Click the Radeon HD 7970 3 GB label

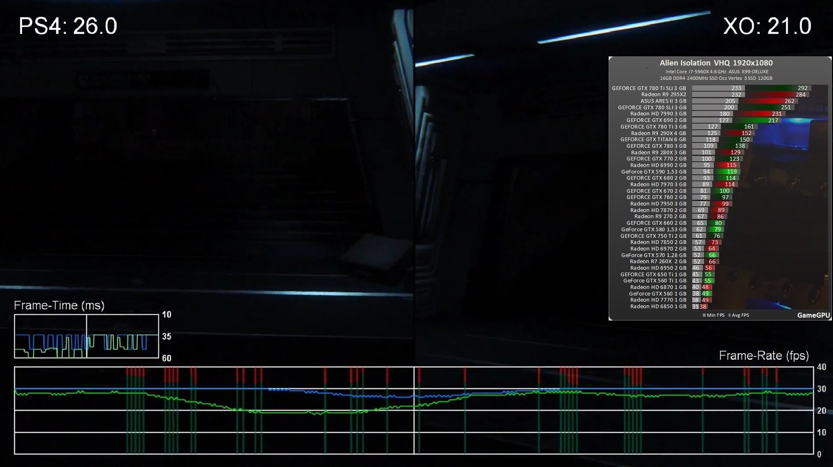[658, 185]
